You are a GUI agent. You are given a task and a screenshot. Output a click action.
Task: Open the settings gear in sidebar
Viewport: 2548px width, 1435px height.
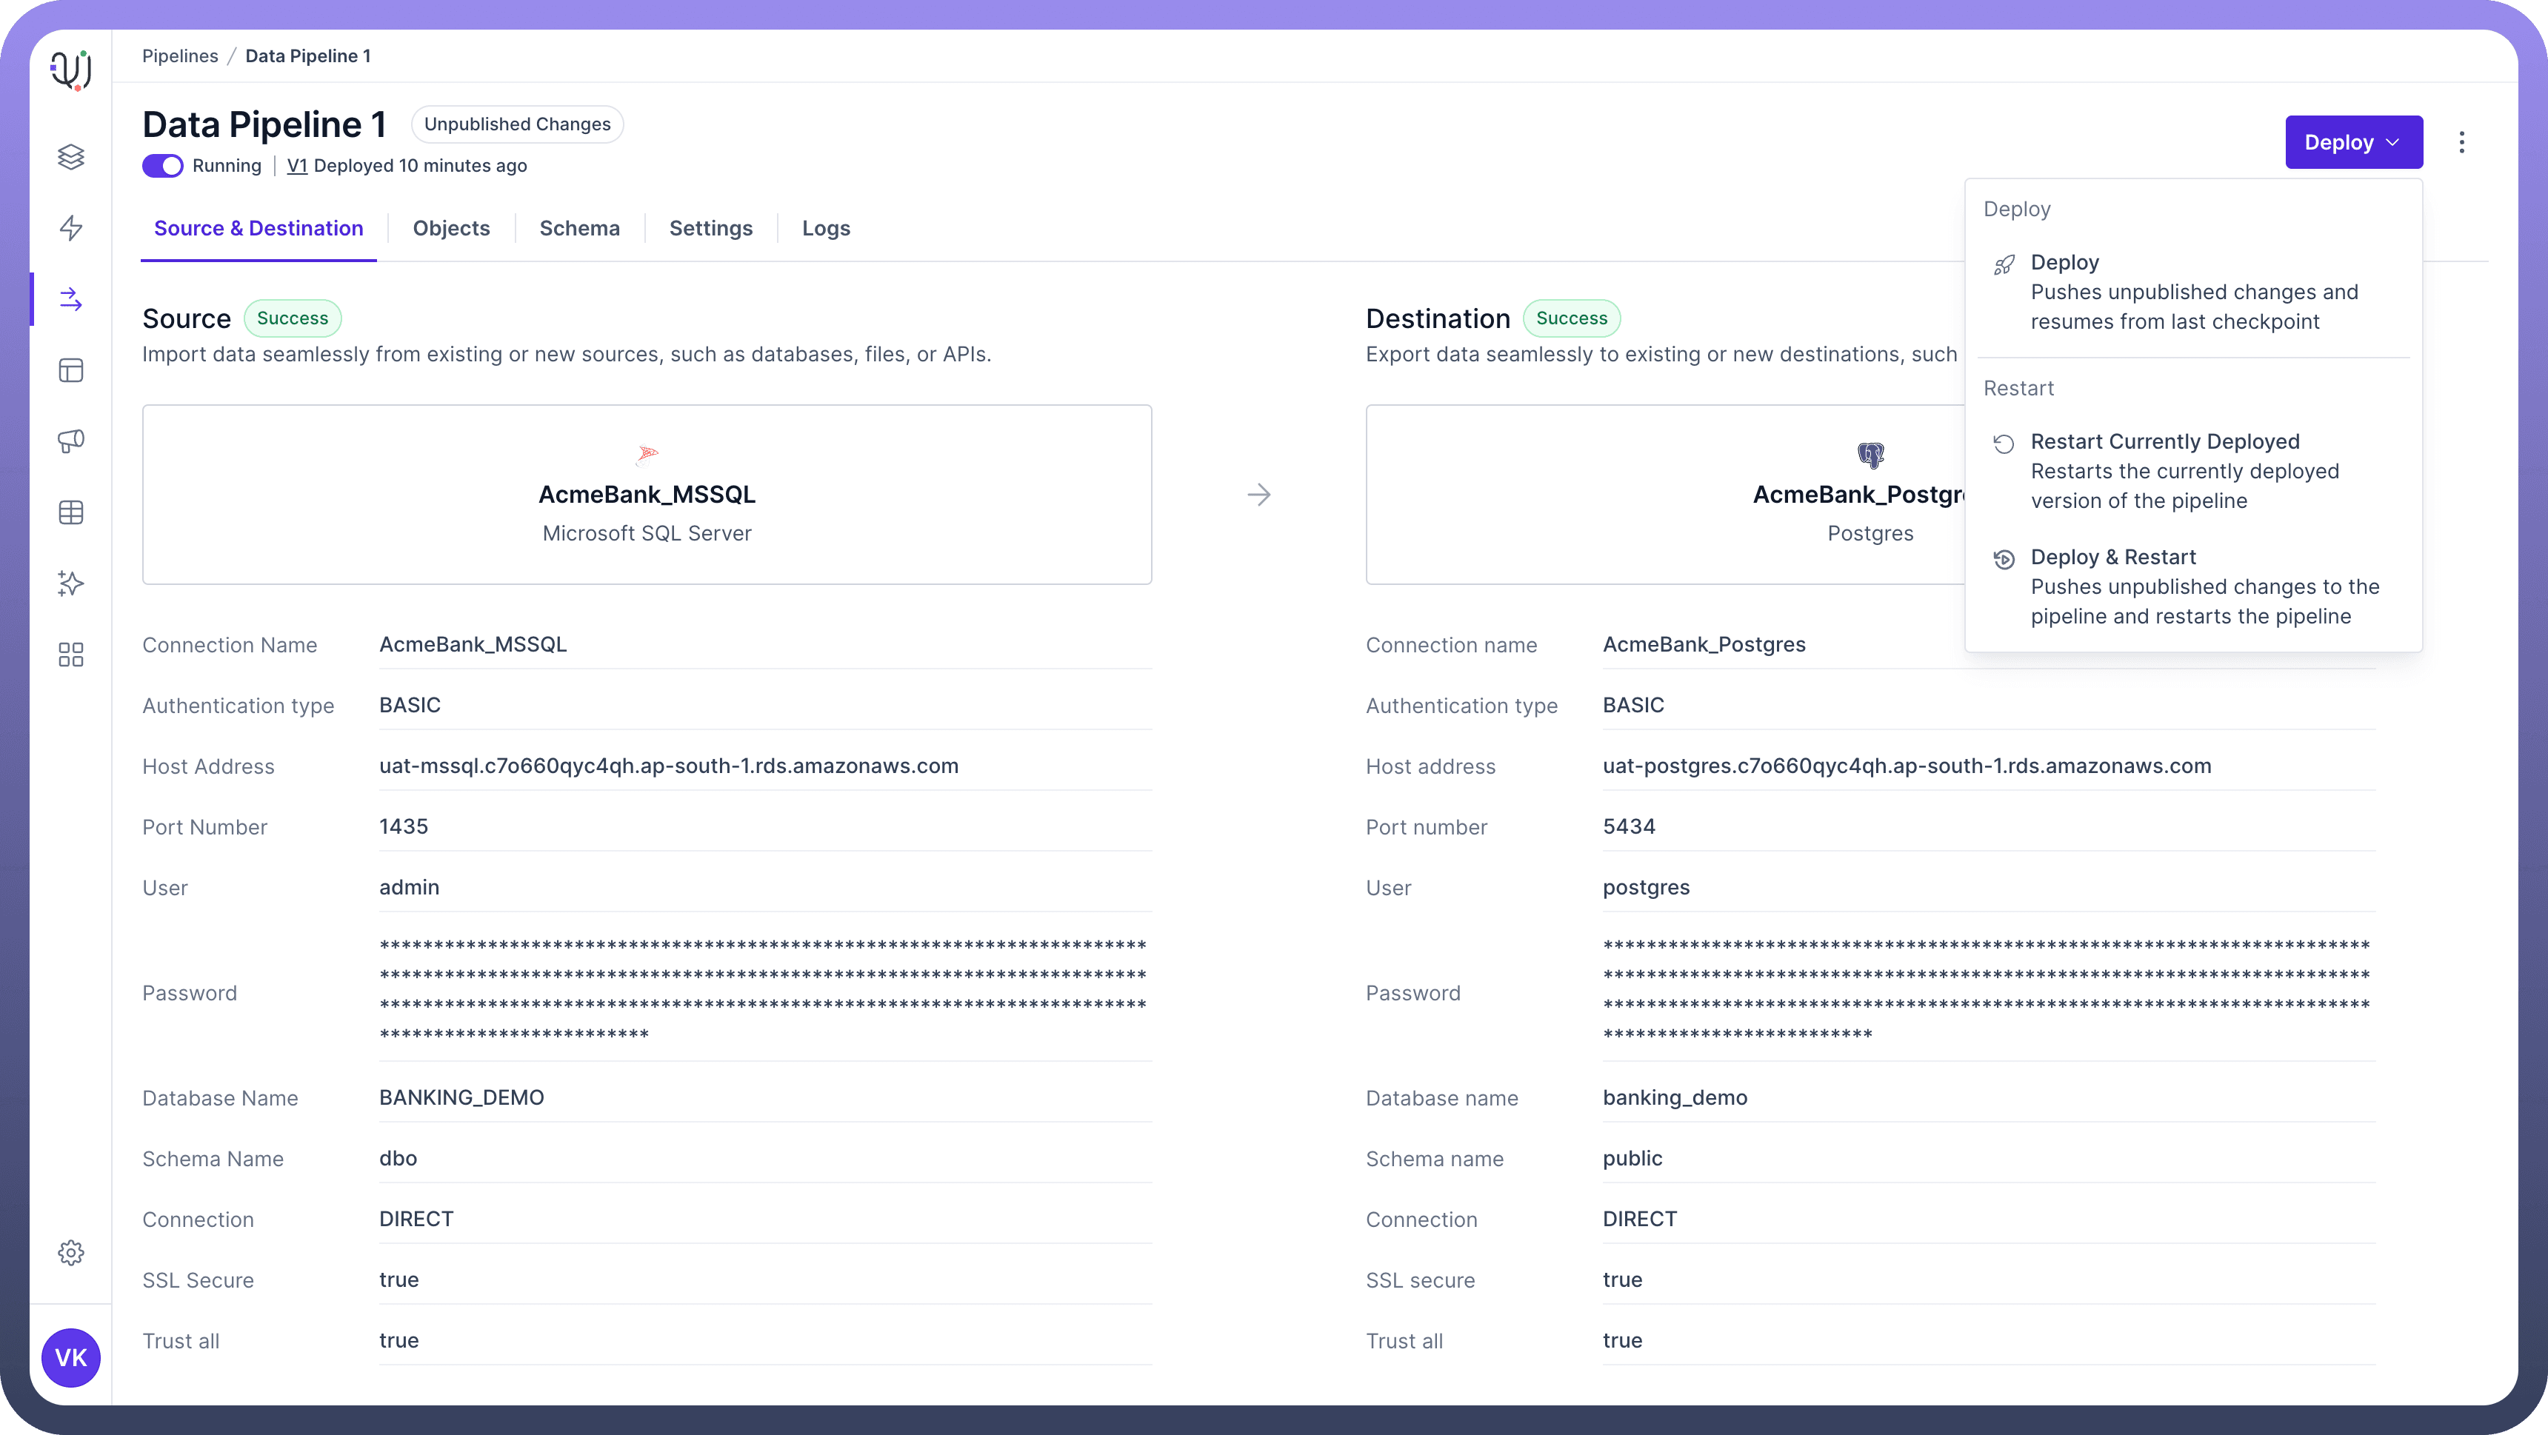(70, 1253)
